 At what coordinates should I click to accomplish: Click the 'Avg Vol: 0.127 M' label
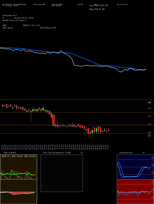98,6
